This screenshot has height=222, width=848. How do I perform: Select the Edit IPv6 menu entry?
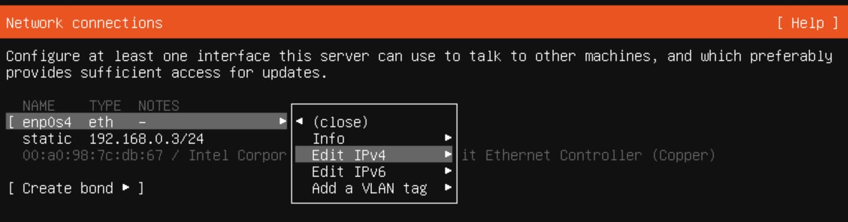tap(373, 172)
